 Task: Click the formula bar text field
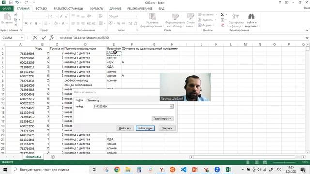click(x=181, y=38)
